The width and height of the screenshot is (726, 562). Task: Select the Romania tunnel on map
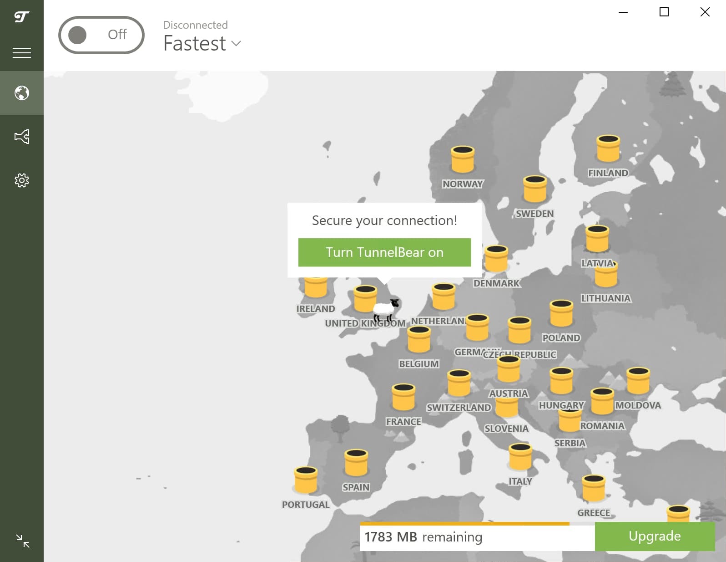pyautogui.click(x=602, y=401)
